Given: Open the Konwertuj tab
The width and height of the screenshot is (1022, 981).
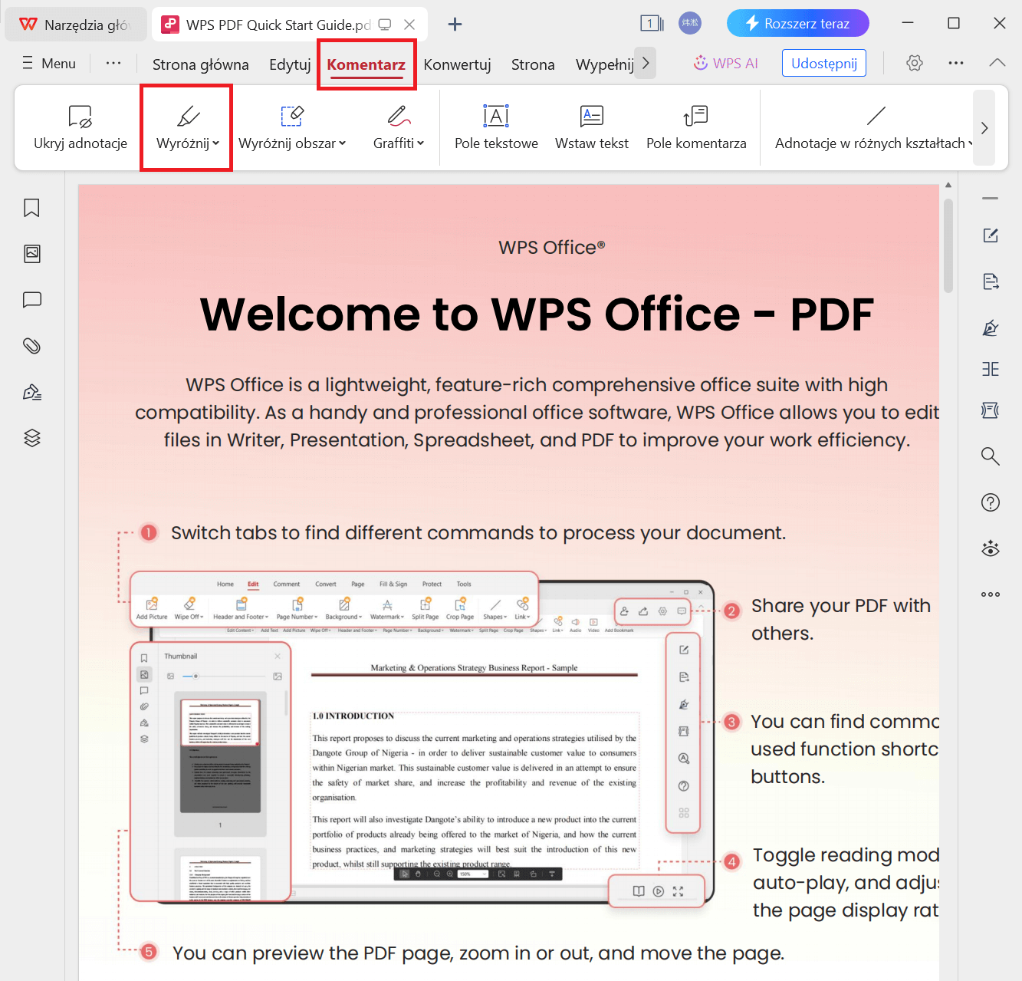Looking at the screenshot, I should click(457, 64).
